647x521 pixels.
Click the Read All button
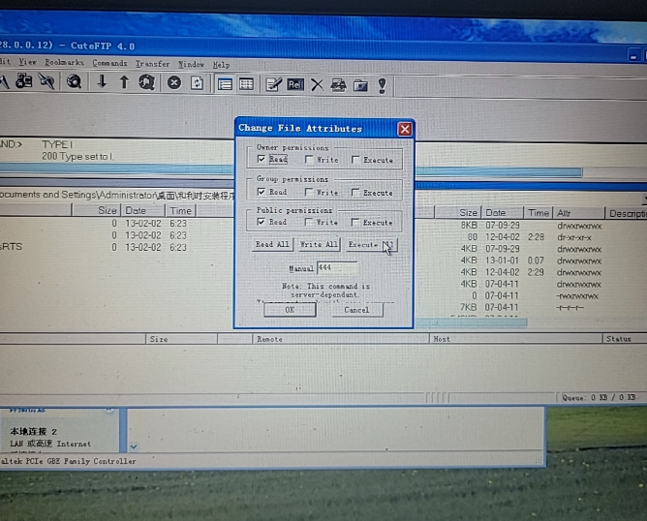point(272,245)
